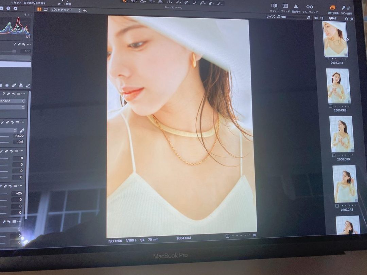Open histogram panel question mark help
367x275 pixels.
[25, 15]
